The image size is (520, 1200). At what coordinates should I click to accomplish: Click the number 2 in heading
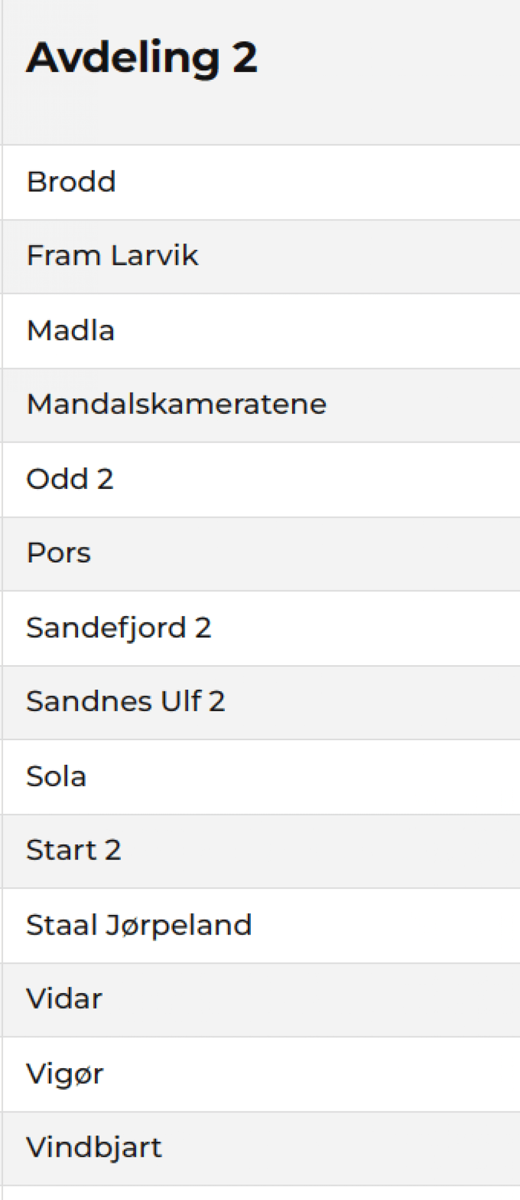coord(245,57)
